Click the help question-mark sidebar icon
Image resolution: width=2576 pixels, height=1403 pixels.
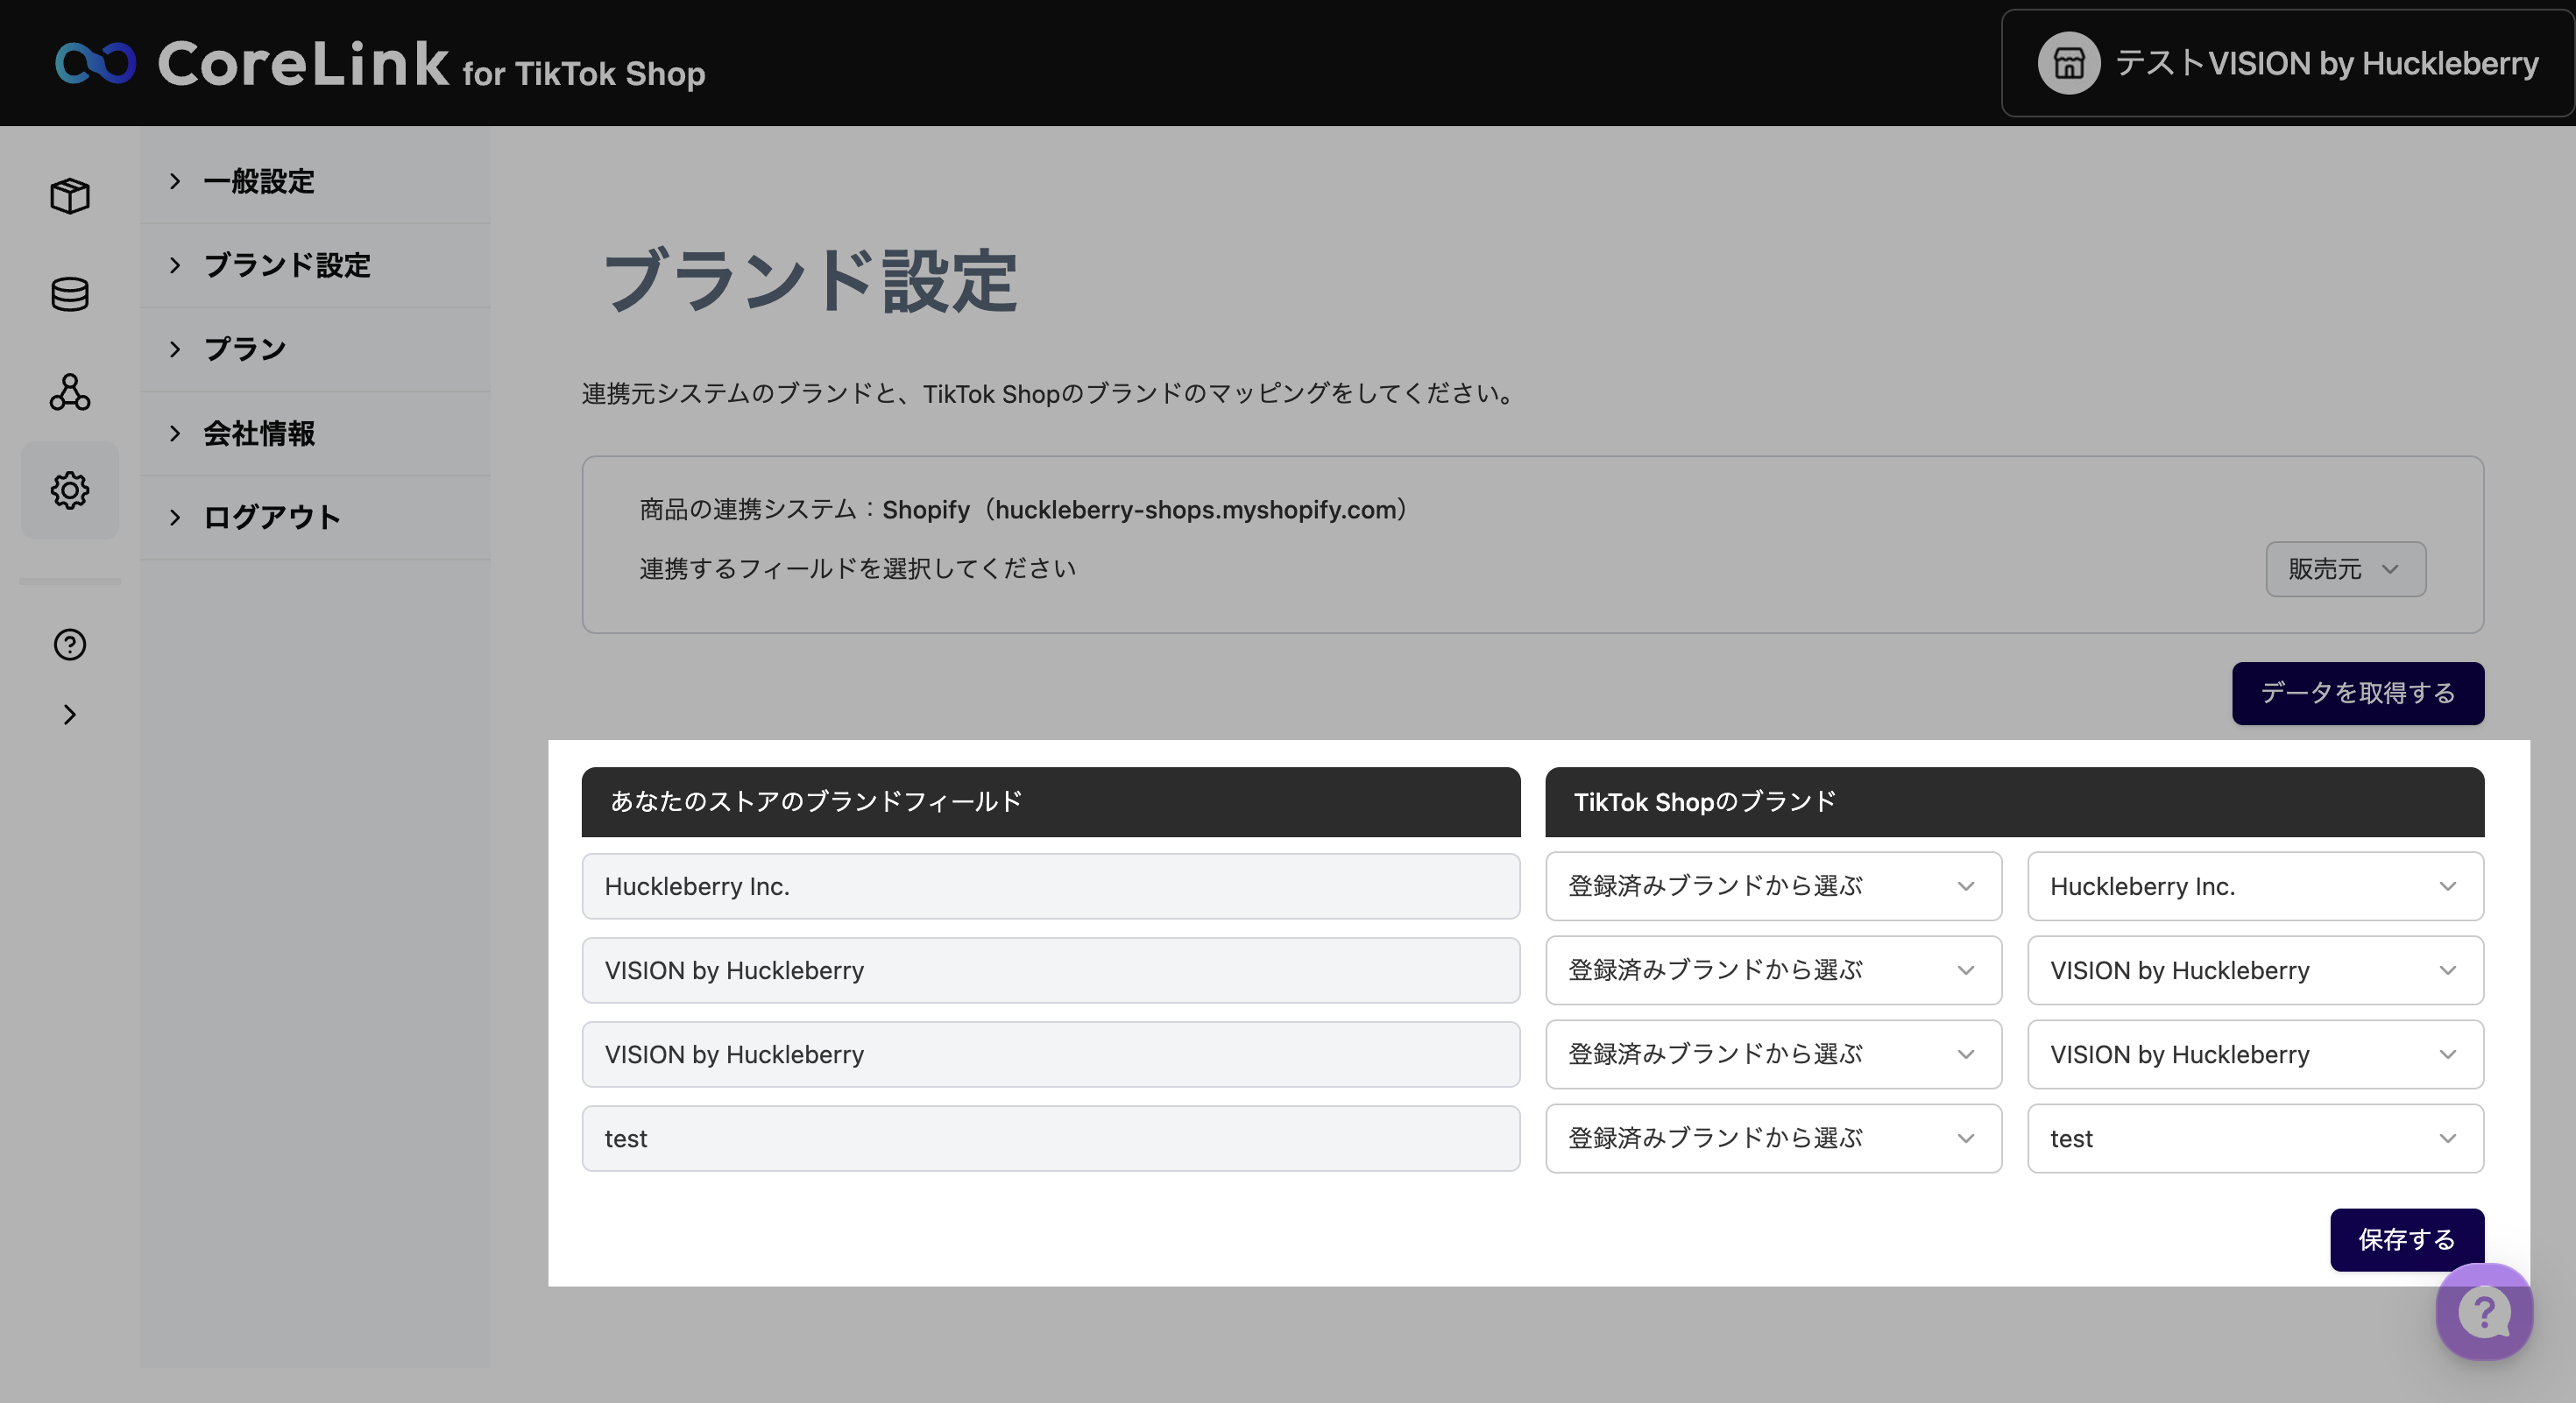pyautogui.click(x=70, y=645)
